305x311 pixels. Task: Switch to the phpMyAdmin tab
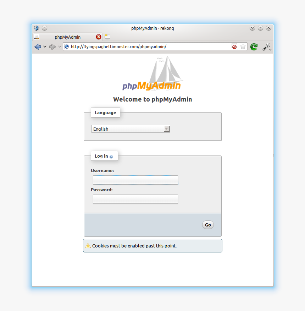tap(68, 37)
